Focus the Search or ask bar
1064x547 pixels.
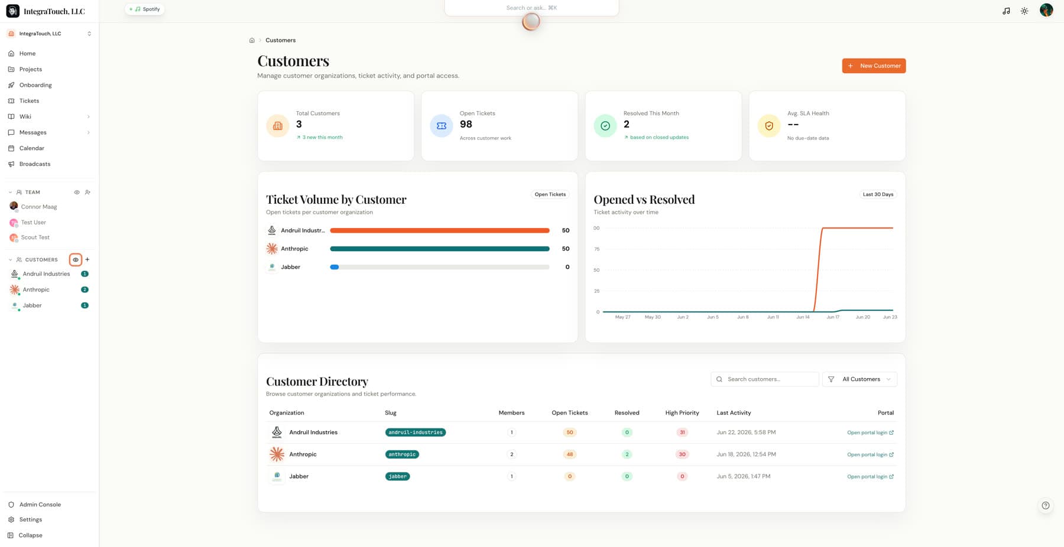coord(531,8)
